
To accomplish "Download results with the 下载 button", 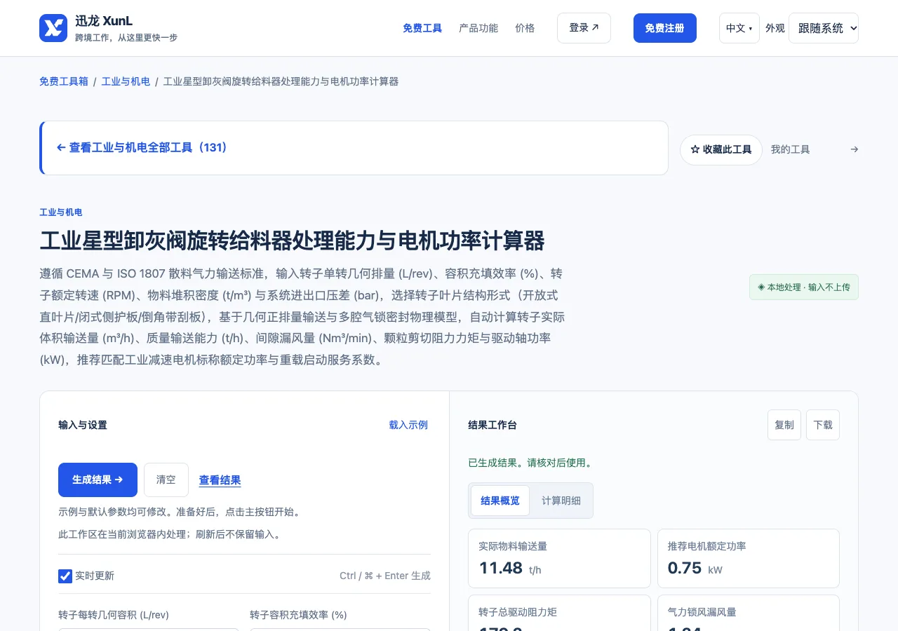I will tap(822, 425).
